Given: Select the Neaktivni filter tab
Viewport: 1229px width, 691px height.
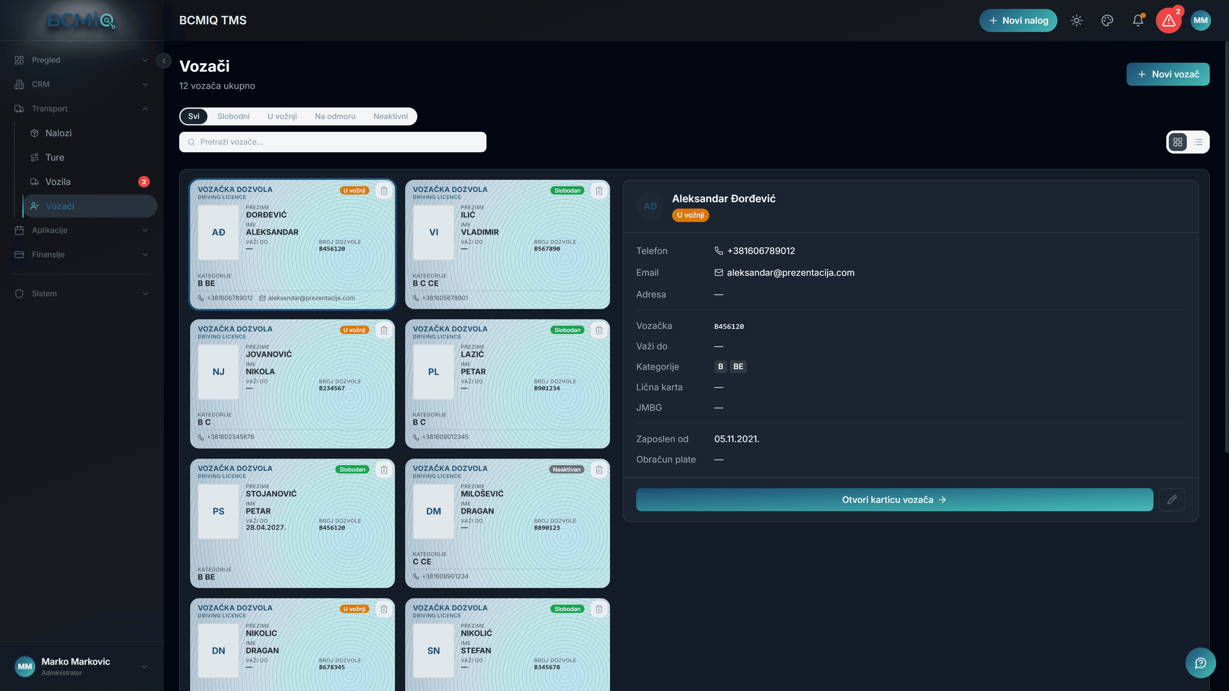Looking at the screenshot, I should [391, 116].
